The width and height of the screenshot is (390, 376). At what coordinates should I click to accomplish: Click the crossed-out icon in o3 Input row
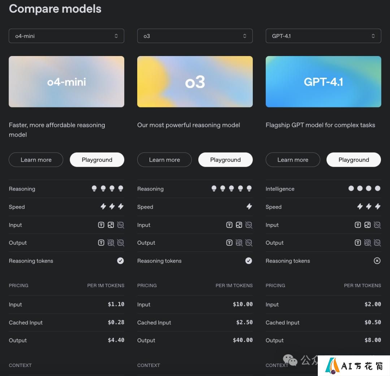click(x=249, y=225)
